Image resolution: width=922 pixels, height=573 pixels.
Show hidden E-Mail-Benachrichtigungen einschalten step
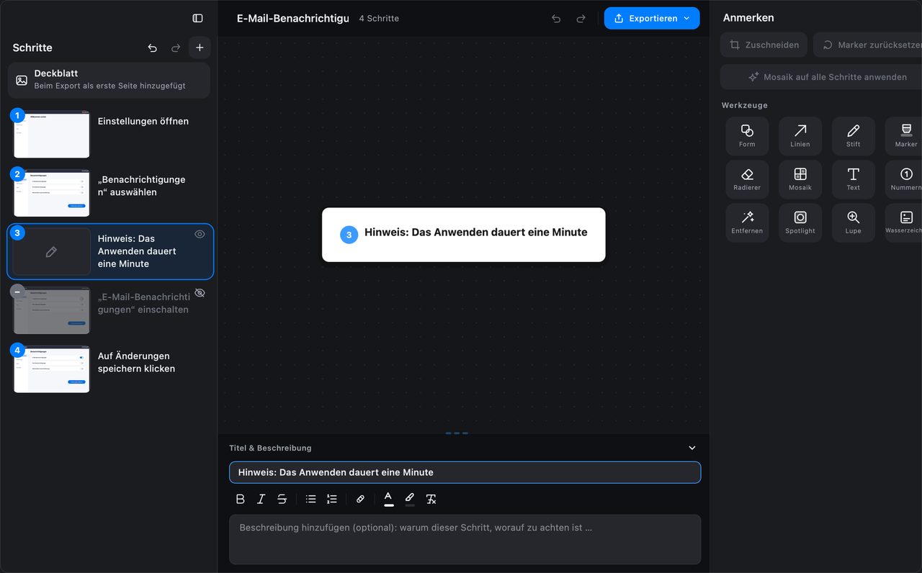200,293
